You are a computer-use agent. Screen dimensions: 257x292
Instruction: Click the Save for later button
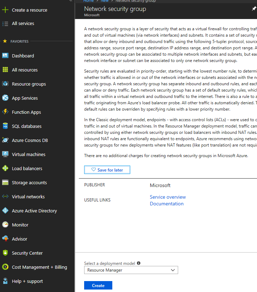[x=107, y=170]
